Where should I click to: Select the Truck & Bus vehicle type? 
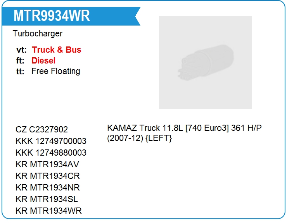point(56,50)
